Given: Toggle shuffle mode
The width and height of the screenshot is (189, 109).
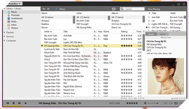Looking at the screenshot, I should click(x=181, y=103).
